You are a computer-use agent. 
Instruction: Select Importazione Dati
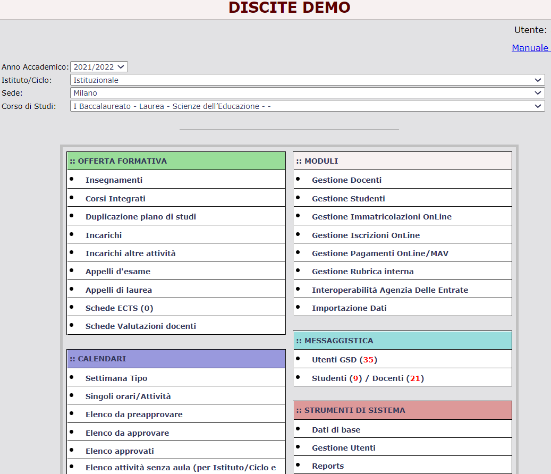pos(349,308)
